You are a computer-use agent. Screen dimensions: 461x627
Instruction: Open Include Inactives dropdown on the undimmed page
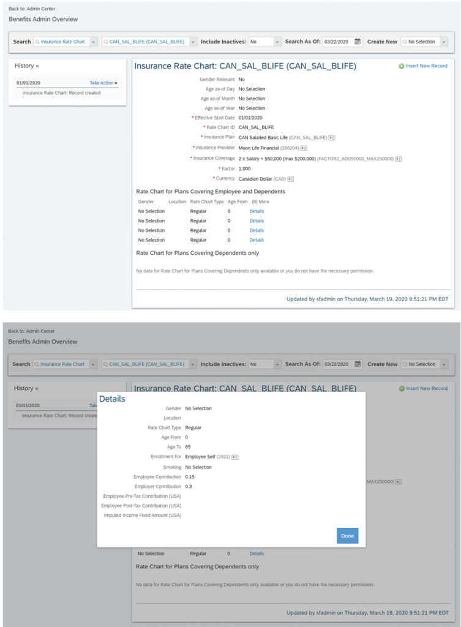277,42
